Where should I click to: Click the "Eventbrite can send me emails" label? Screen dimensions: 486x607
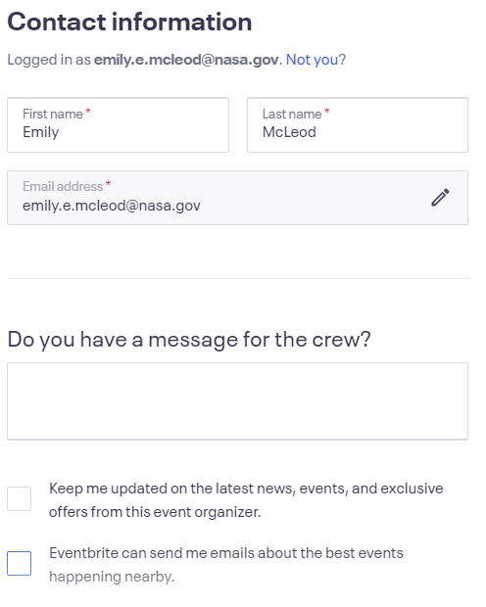click(226, 565)
